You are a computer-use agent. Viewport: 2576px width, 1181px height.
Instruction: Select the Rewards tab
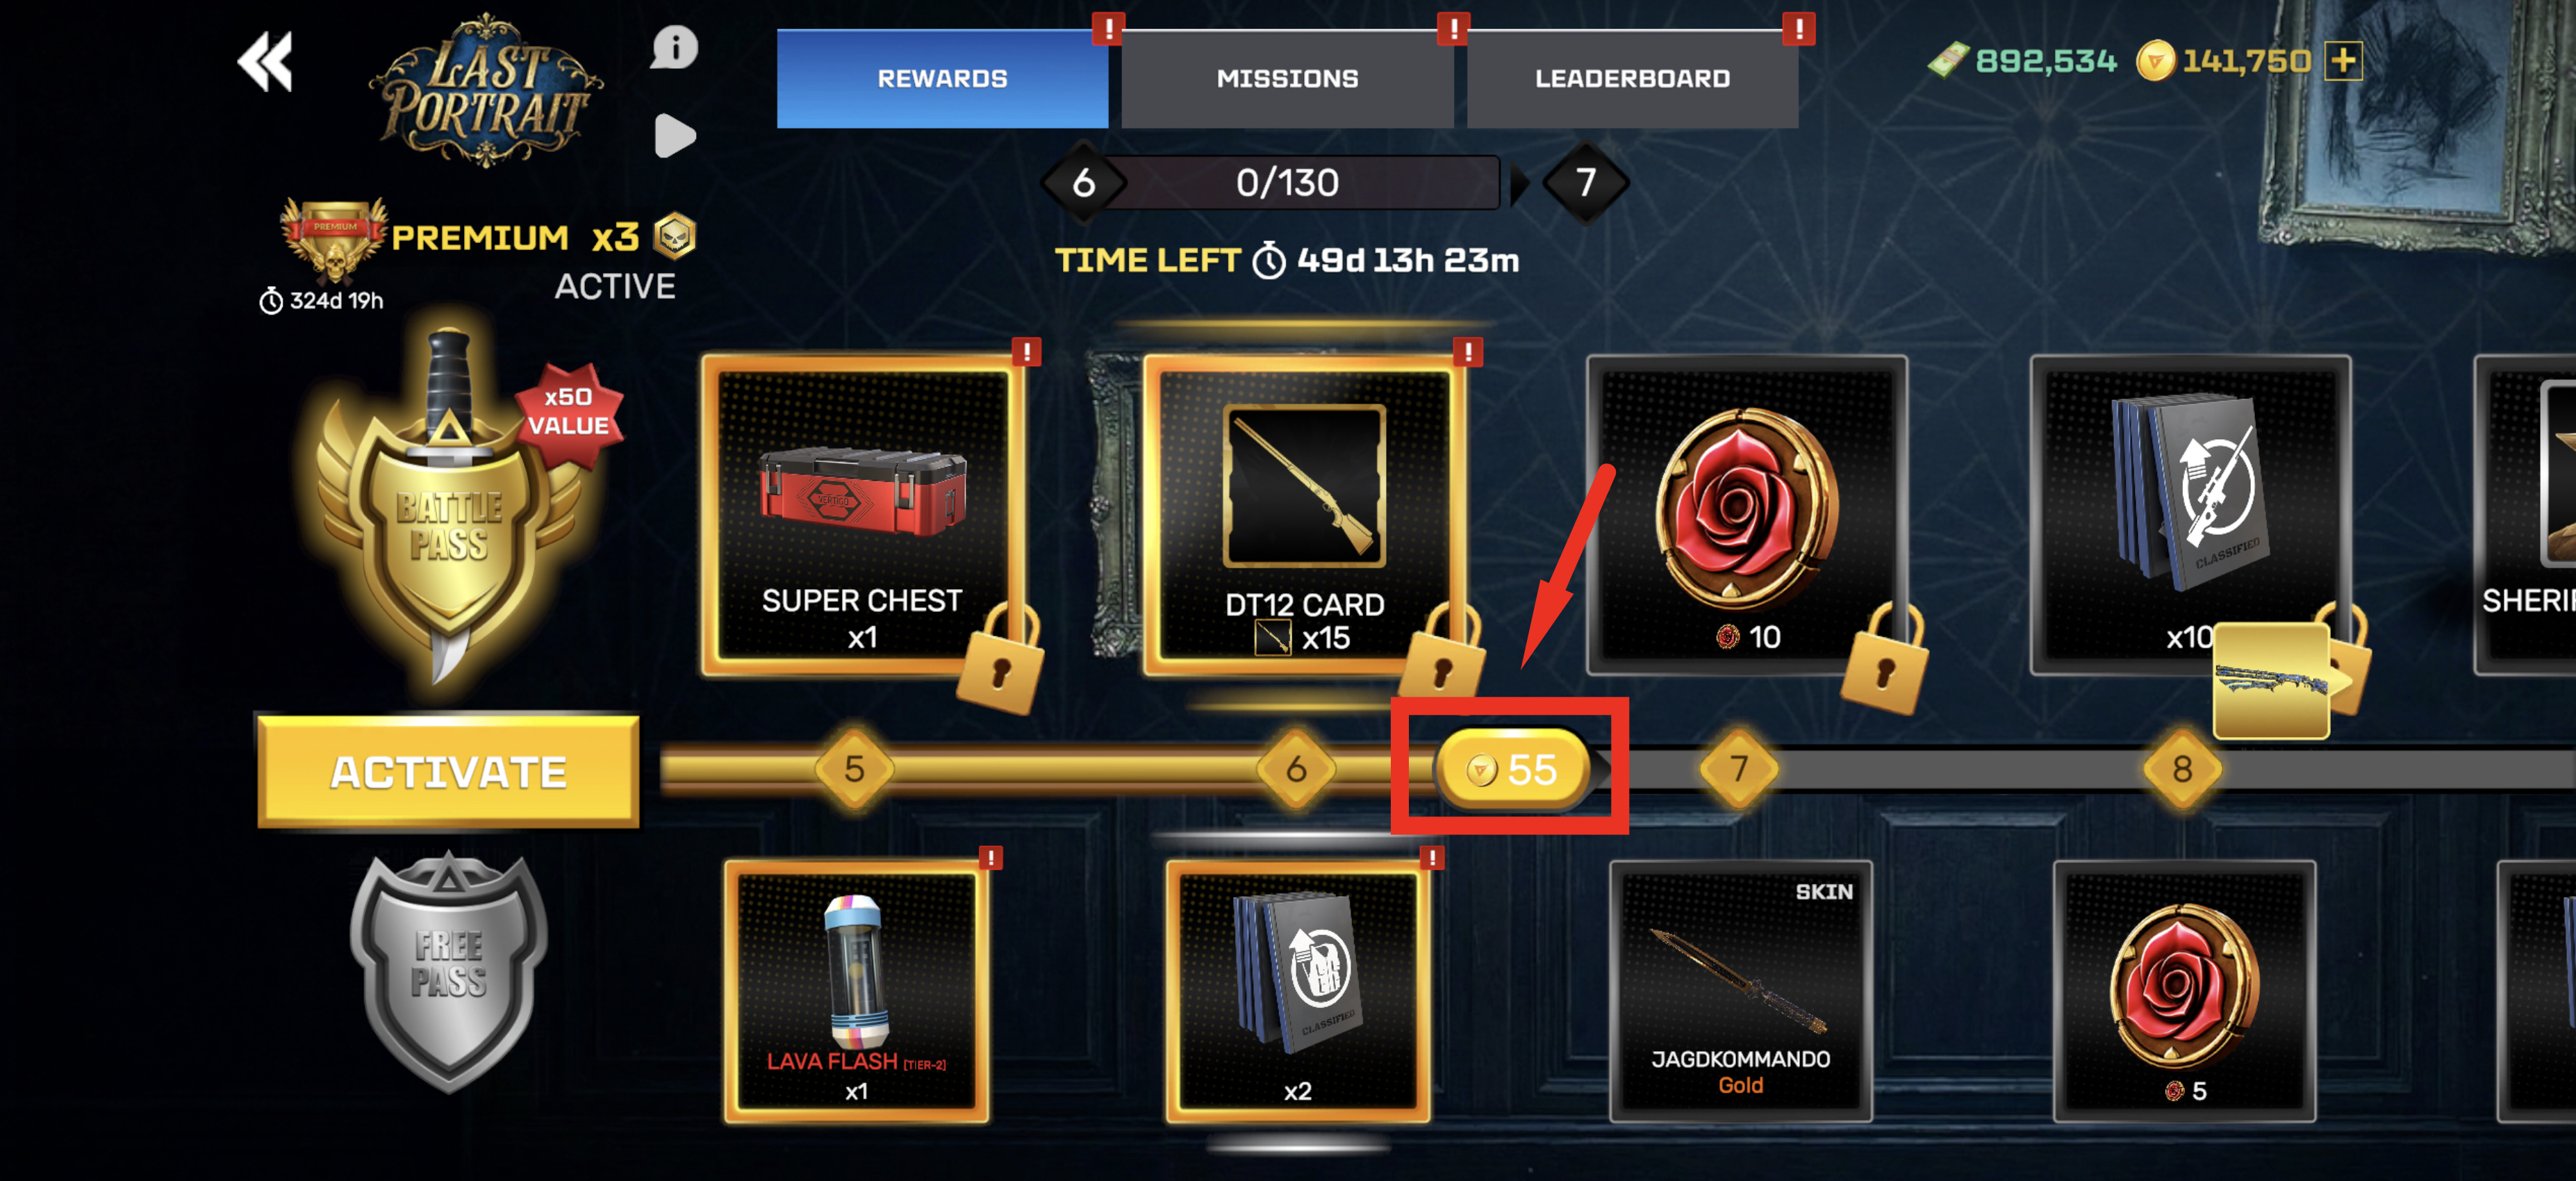[942, 78]
